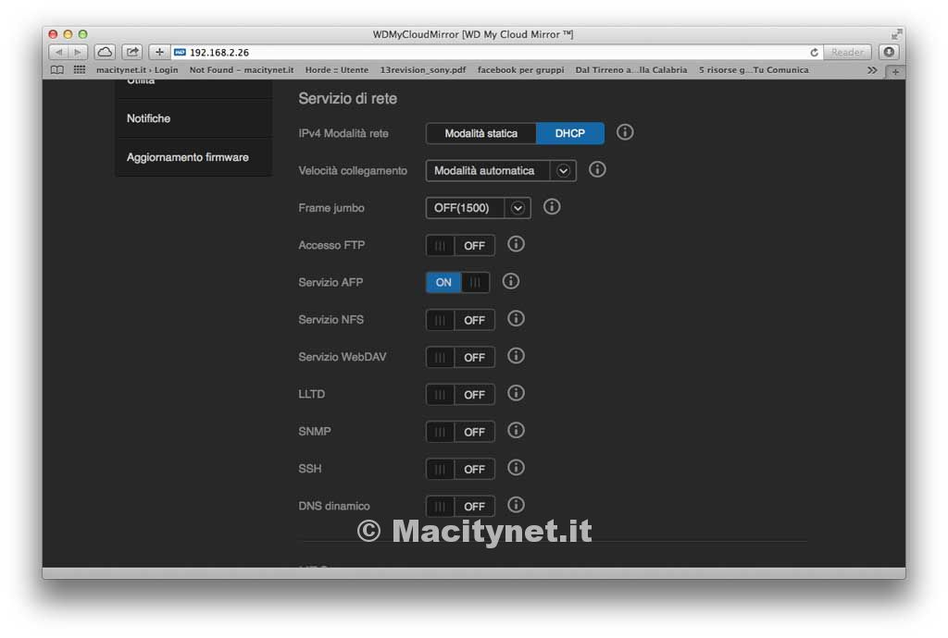Open a new tab with plus button
Viewport: 948px width, 638px height.
coord(895,72)
